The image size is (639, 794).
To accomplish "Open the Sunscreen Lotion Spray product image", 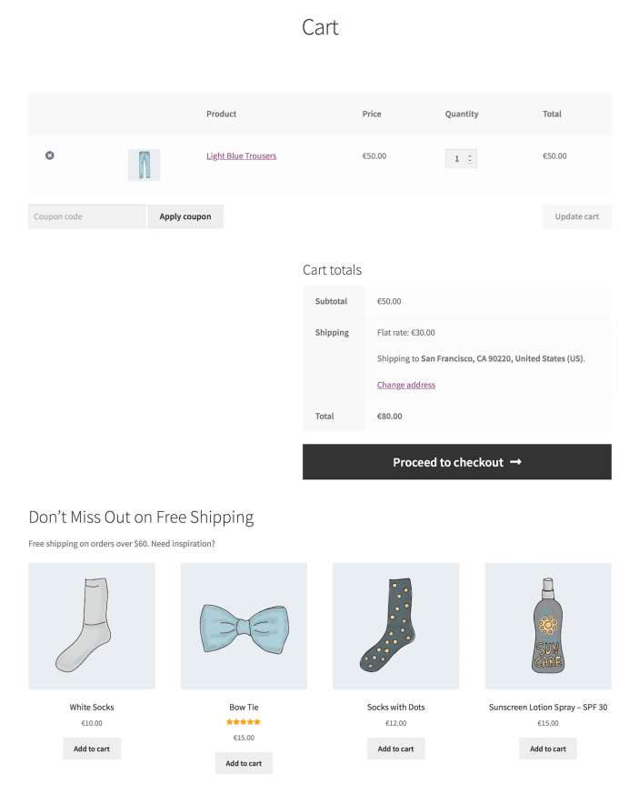I will click(548, 626).
